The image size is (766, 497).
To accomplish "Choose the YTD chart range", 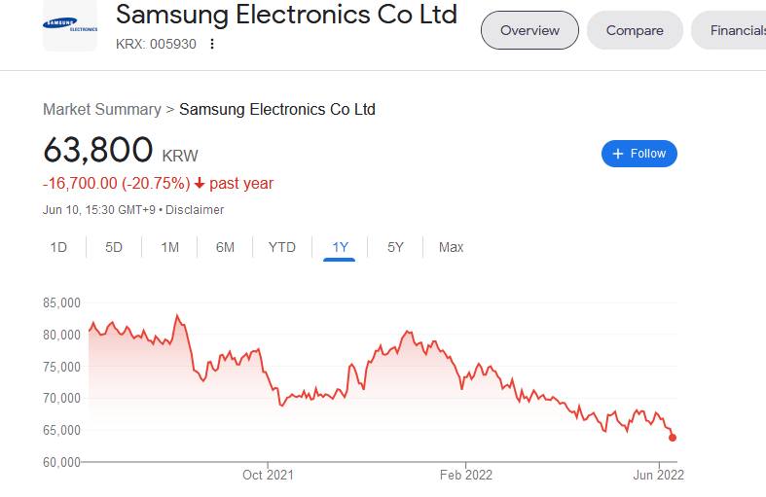I will [281, 247].
